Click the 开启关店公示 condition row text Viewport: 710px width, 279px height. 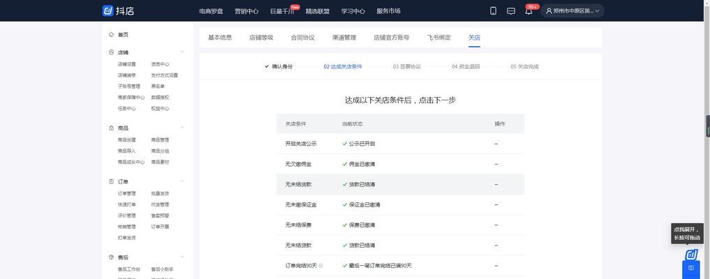pos(301,144)
